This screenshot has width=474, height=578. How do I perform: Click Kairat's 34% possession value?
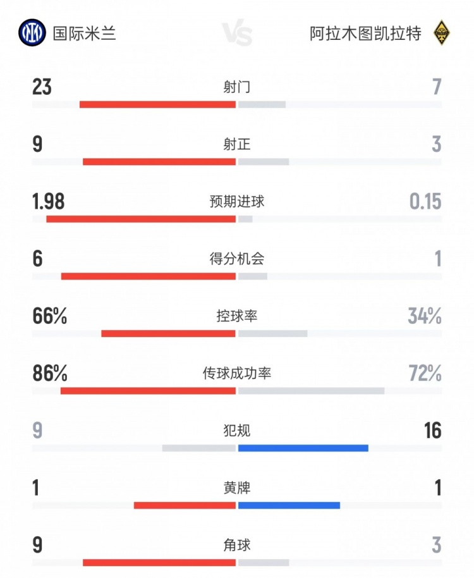425,316
